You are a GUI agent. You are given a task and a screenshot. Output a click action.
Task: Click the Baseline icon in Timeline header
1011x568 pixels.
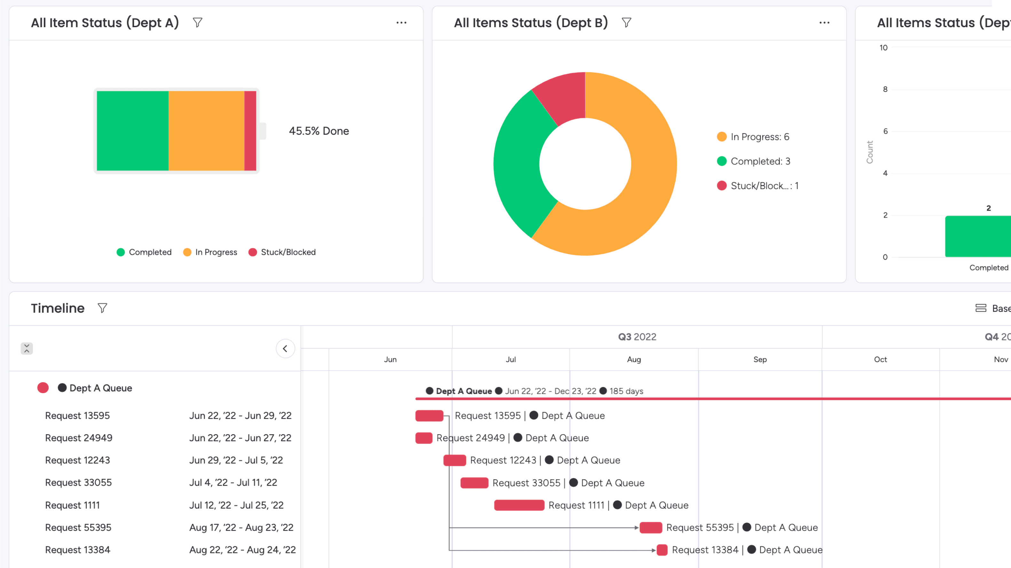(981, 308)
